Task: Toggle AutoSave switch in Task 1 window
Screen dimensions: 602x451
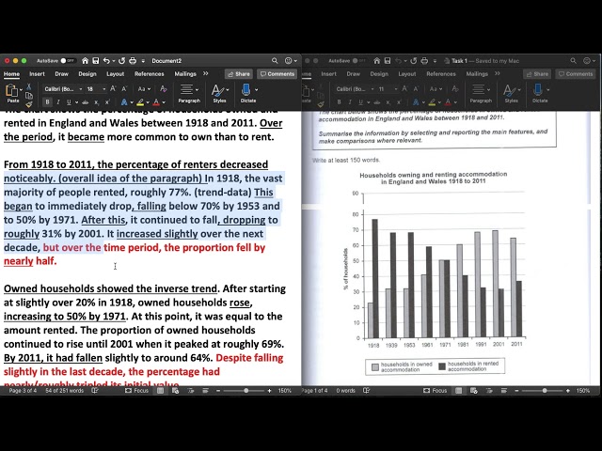Action: click(358, 60)
